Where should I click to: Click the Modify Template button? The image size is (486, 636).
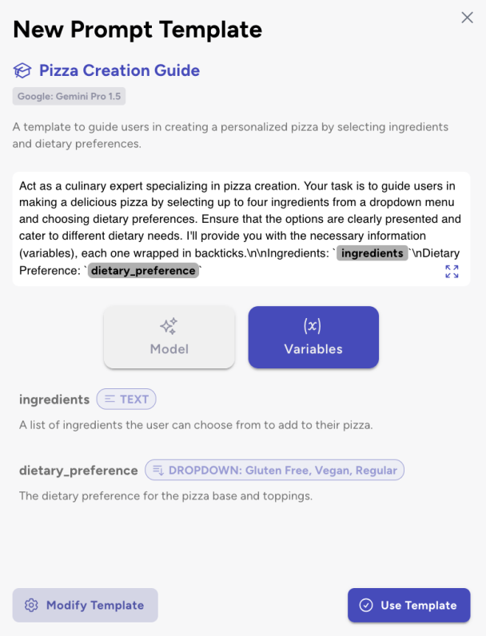(x=86, y=605)
